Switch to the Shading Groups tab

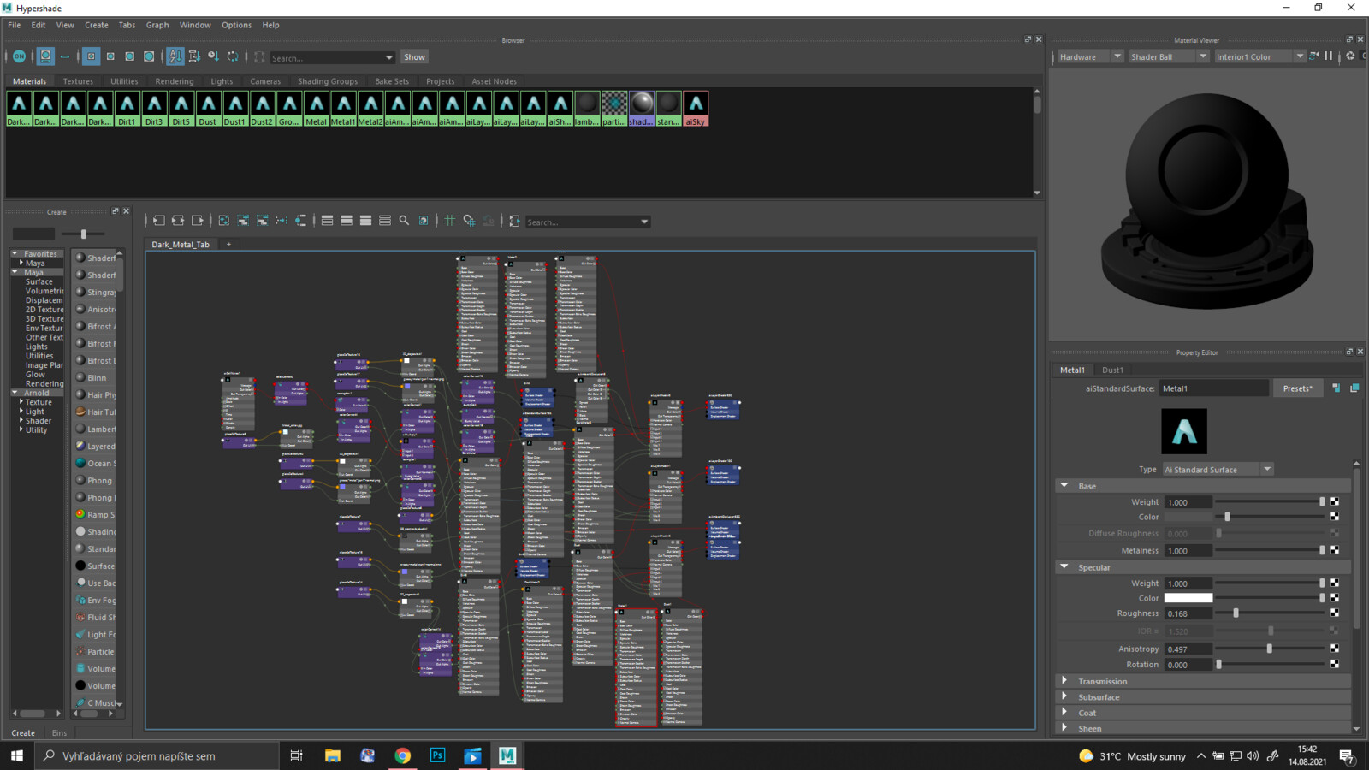click(328, 81)
